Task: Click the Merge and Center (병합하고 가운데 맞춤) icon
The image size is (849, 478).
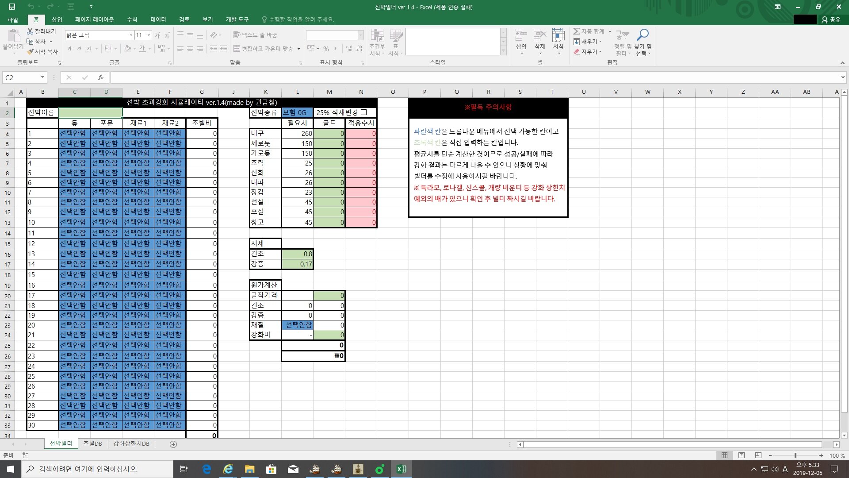Action: tap(237, 49)
